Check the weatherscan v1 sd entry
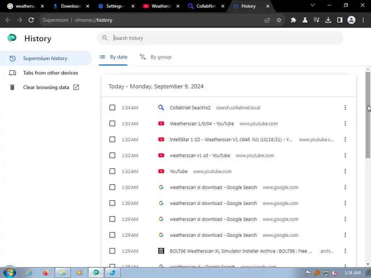Viewport: 371px width, 278px height. tap(112, 155)
